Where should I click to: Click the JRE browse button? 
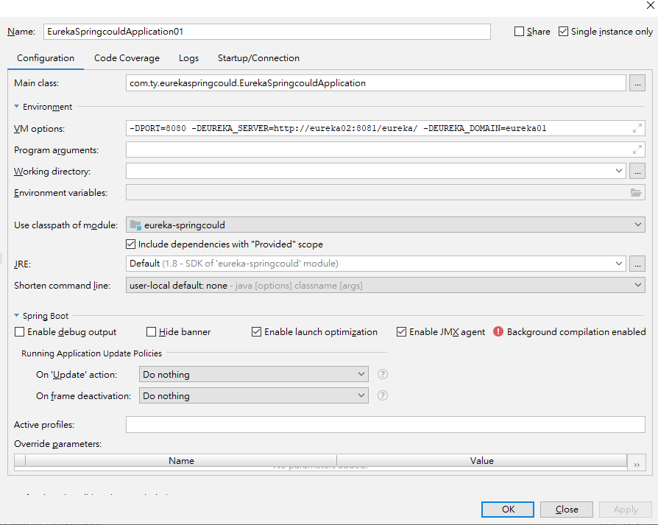click(637, 264)
